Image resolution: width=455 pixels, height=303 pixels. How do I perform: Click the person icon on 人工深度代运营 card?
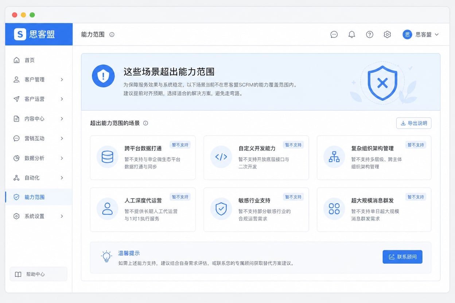pyautogui.click(x=108, y=209)
